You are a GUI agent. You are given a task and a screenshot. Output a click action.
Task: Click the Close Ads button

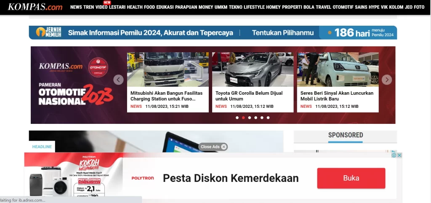click(213, 147)
